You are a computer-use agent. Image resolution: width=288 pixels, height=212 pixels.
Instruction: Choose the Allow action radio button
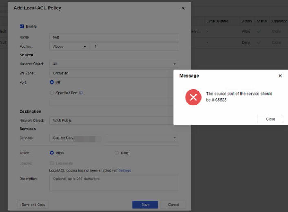(x=52, y=153)
